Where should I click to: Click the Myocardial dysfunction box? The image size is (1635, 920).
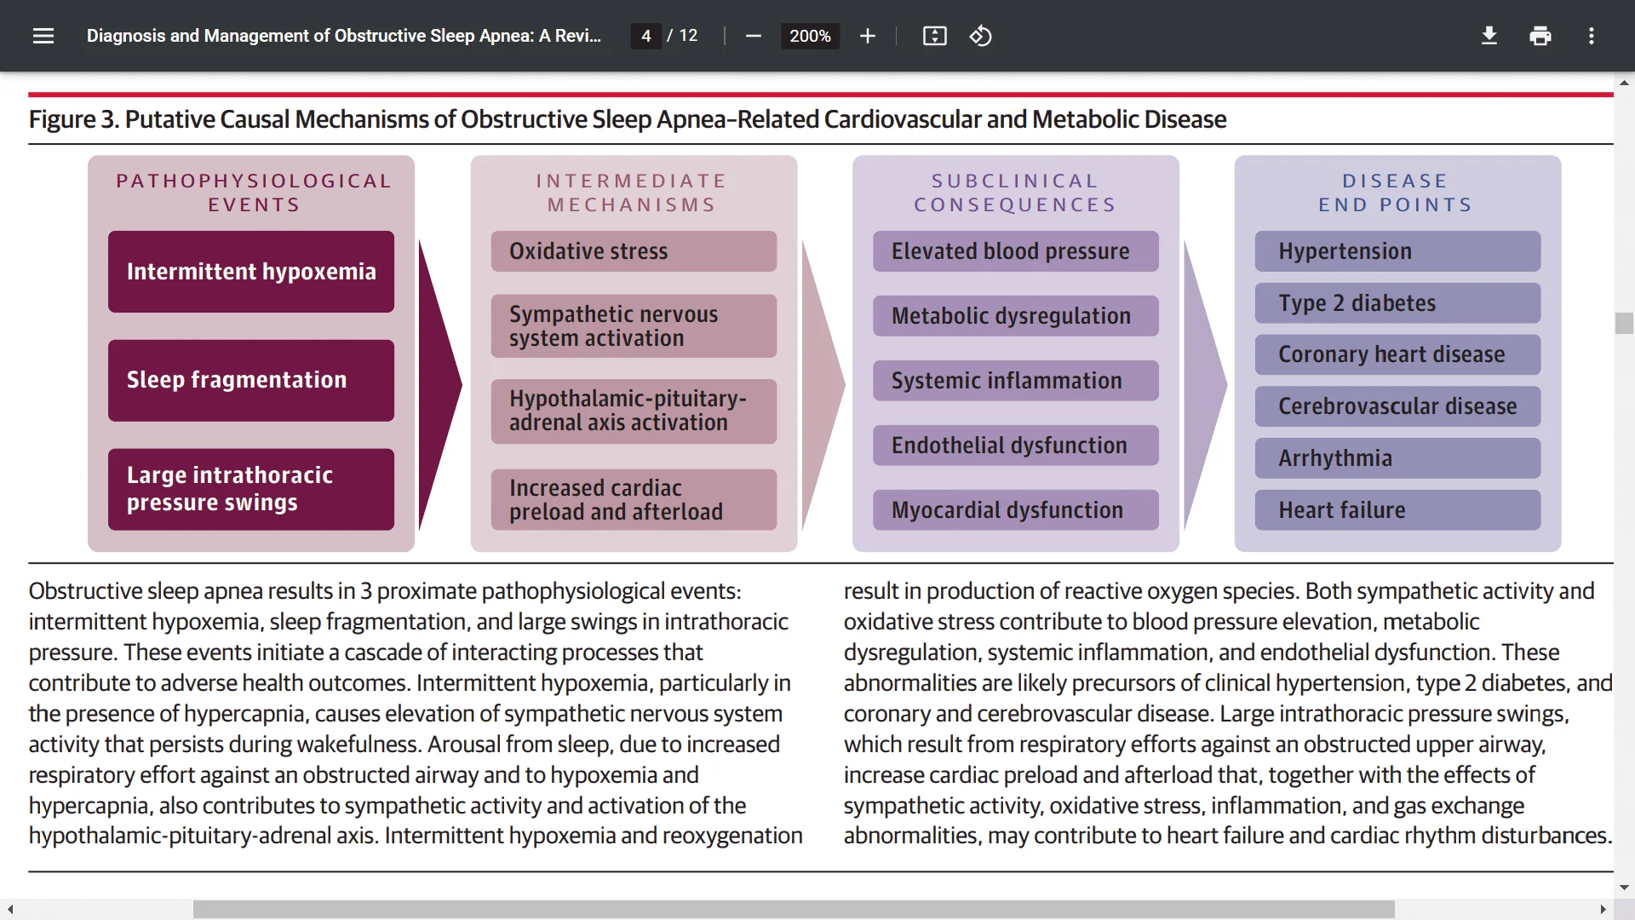pos(1016,510)
